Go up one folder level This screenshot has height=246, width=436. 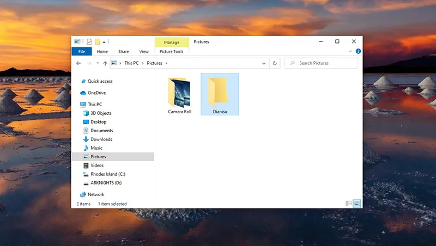(x=105, y=63)
